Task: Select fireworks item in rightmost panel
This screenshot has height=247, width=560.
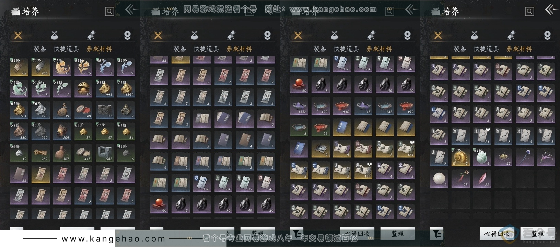Action: (546, 157)
